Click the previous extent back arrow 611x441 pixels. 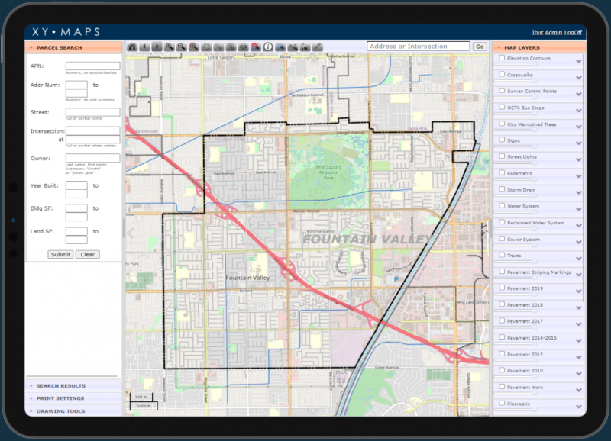tap(144, 46)
